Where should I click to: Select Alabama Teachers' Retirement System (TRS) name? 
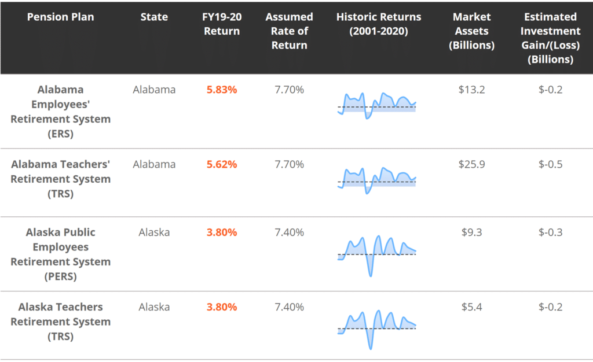60,179
